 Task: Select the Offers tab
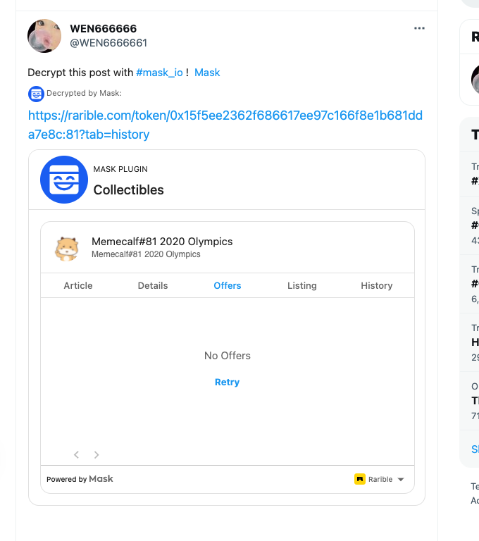[228, 286]
